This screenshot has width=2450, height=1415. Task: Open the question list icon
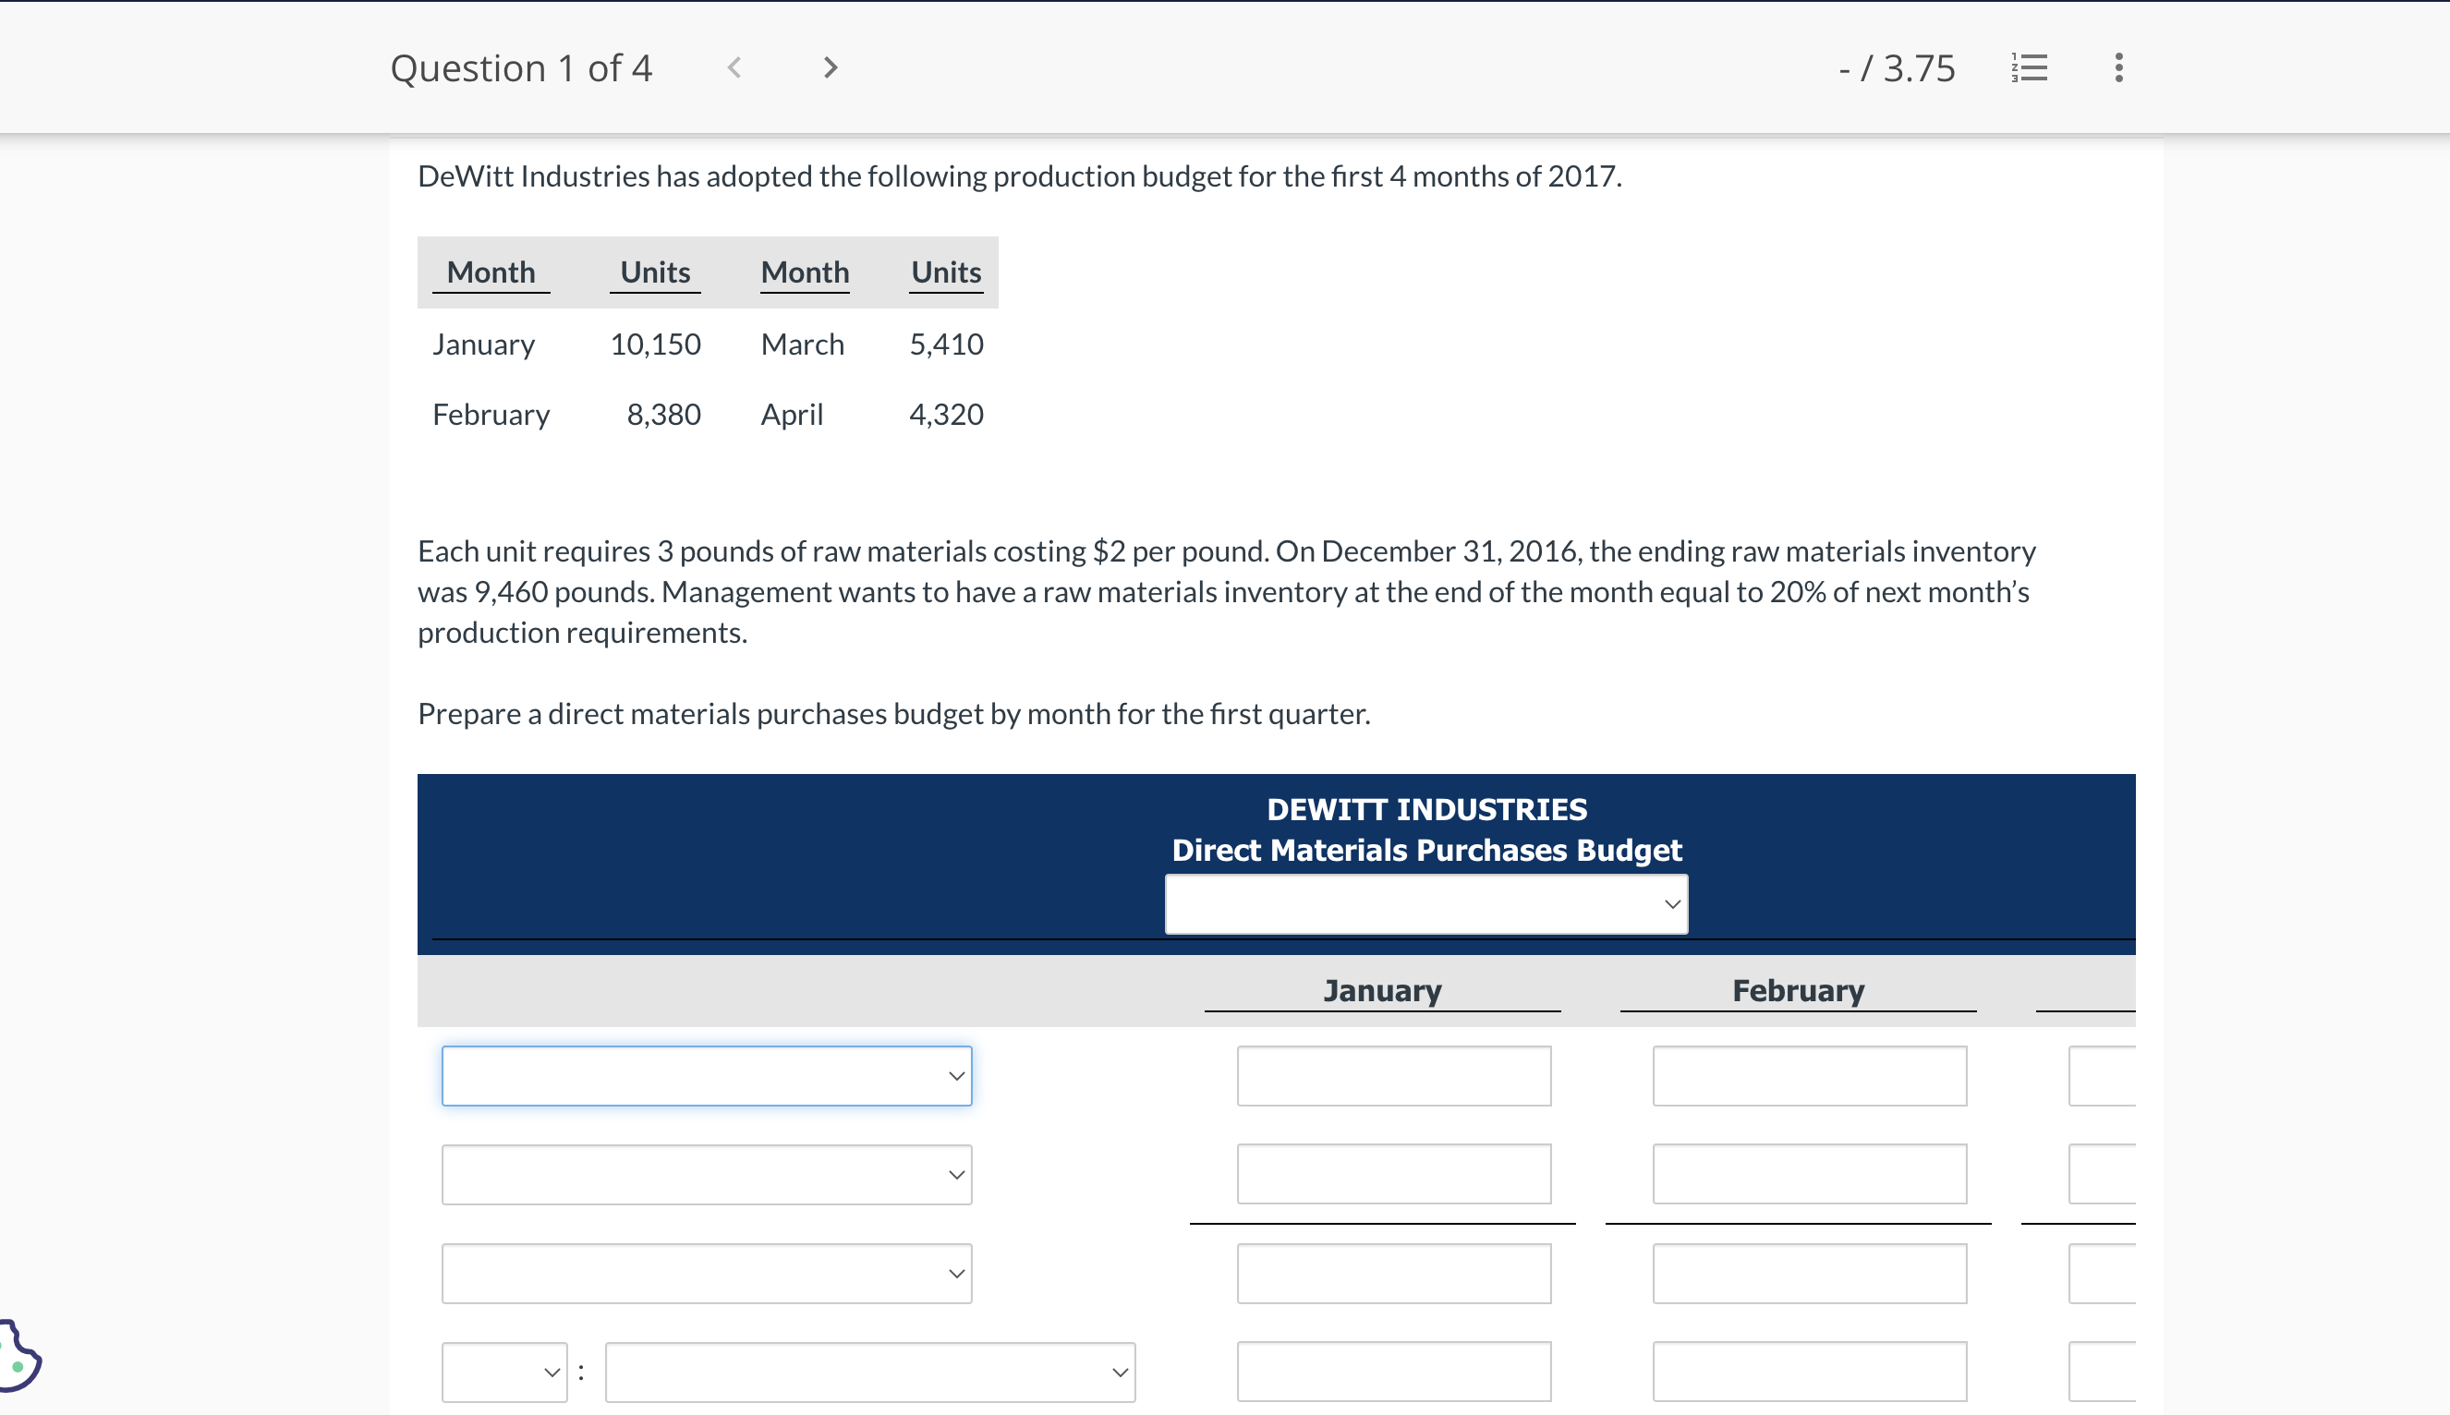tap(2029, 68)
